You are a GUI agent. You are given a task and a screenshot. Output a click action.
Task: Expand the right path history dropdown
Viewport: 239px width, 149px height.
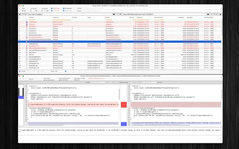point(211,14)
